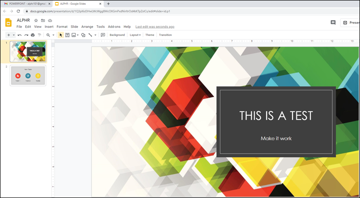Click 'Last edit was seconds ago' link
The width and height of the screenshot is (360, 198).
(x=155, y=27)
